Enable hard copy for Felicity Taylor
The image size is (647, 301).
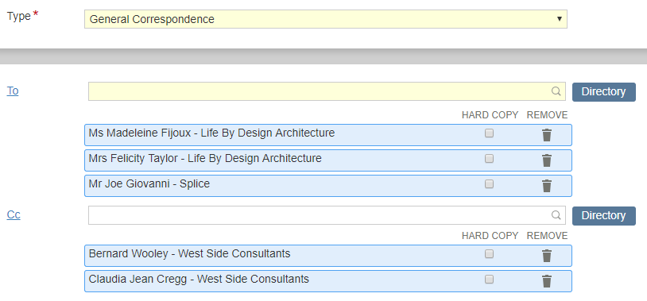pyautogui.click(x=489, y=158)
